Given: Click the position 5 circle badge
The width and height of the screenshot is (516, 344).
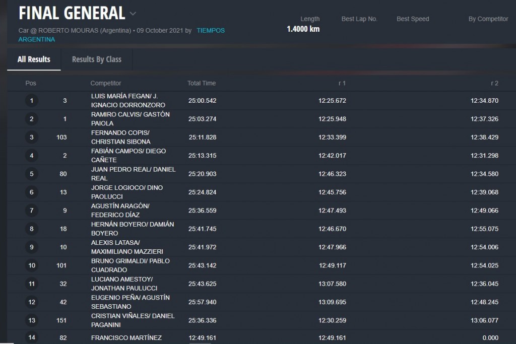Looking at the screenshot, I should [x=32, y=174].
